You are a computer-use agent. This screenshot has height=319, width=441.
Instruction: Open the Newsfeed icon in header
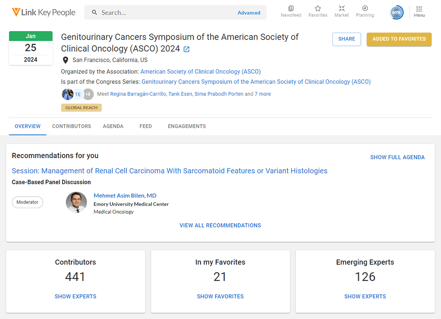291,9
